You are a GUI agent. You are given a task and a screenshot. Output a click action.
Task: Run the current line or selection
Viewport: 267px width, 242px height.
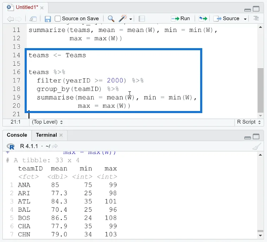[x=181, y=18]
